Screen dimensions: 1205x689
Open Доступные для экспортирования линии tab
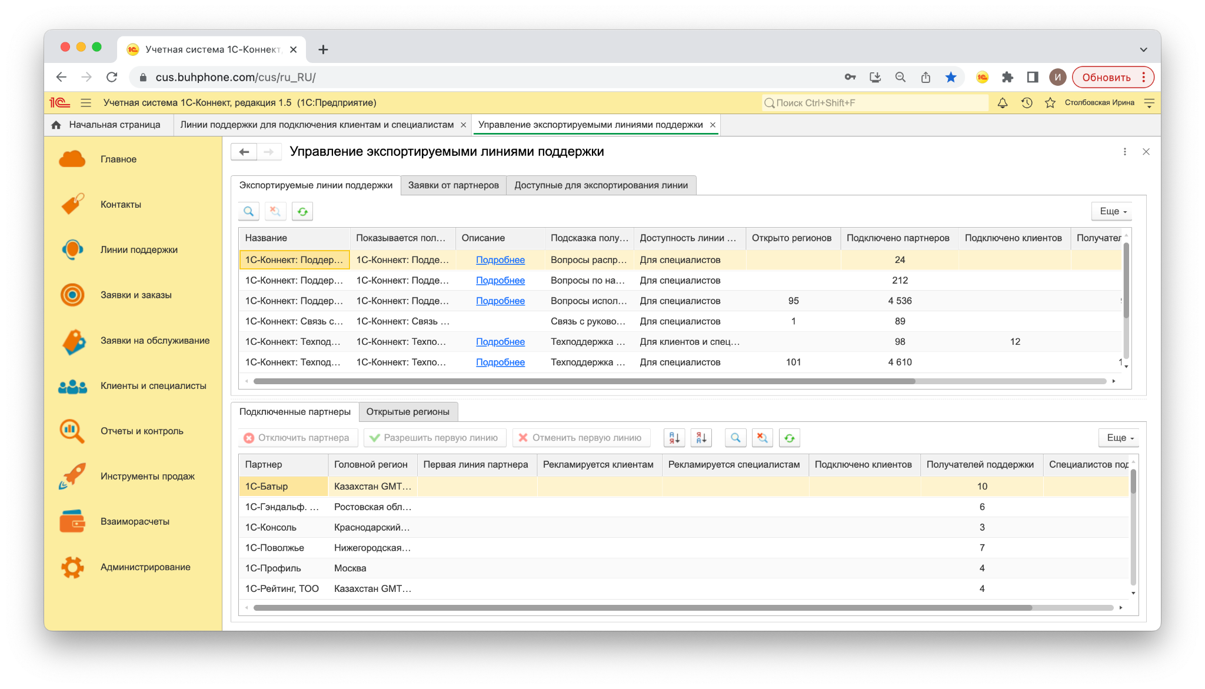pyautogui.click(x=601, y=185)
